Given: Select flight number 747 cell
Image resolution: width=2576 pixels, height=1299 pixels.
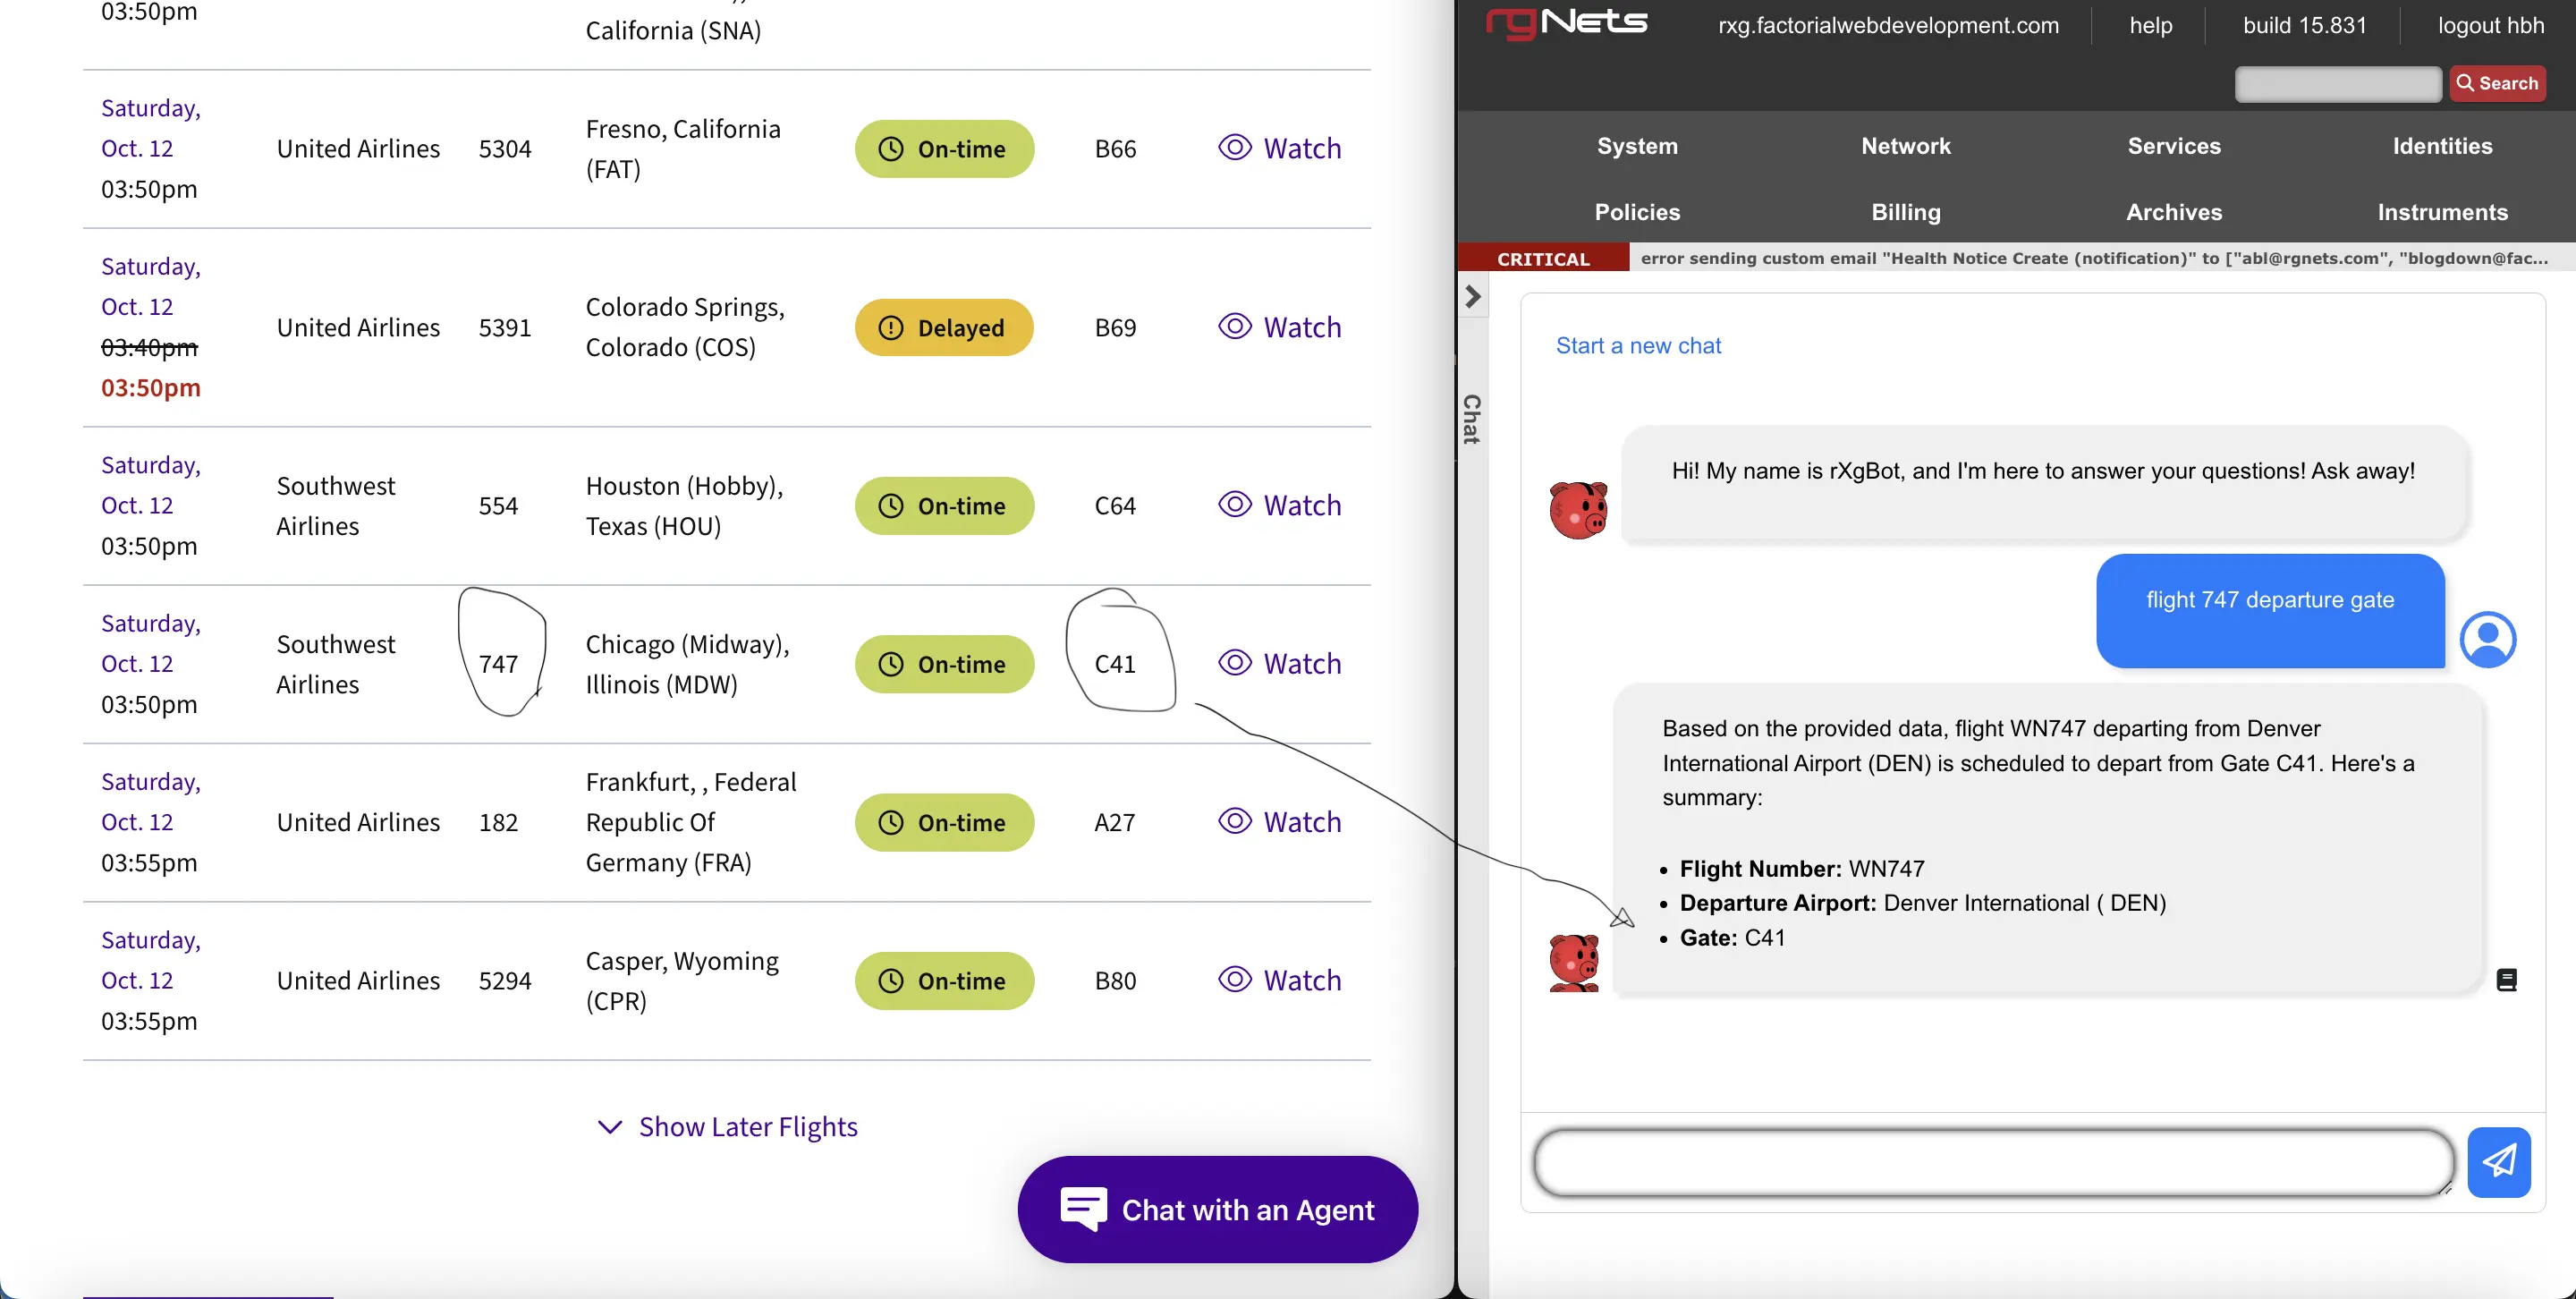Looking at the screenshot, I should [498, 664].
